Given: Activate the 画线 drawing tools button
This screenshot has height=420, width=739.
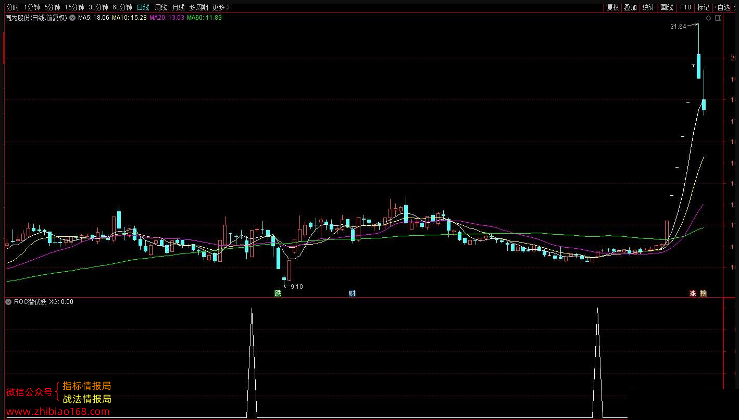Looking at the screenshot, I should (667, 7).
